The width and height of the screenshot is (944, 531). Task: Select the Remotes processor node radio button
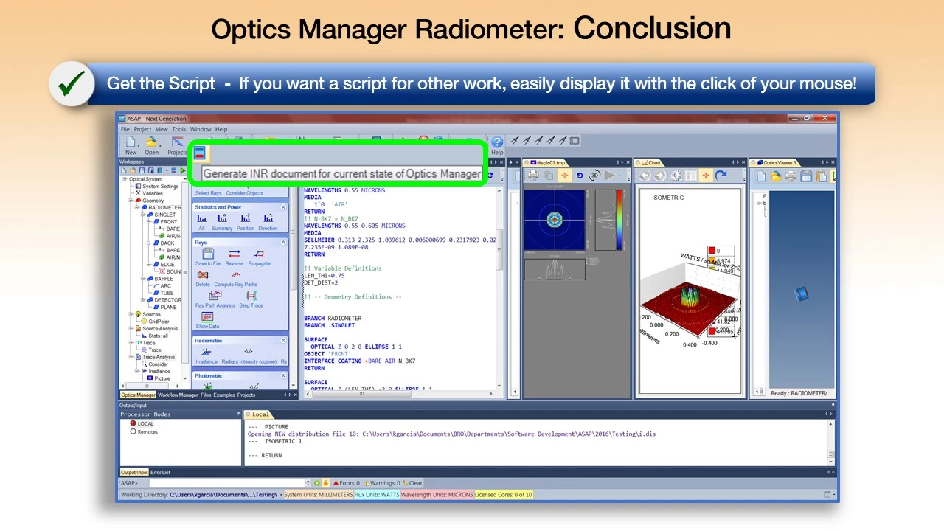point(133,432)
